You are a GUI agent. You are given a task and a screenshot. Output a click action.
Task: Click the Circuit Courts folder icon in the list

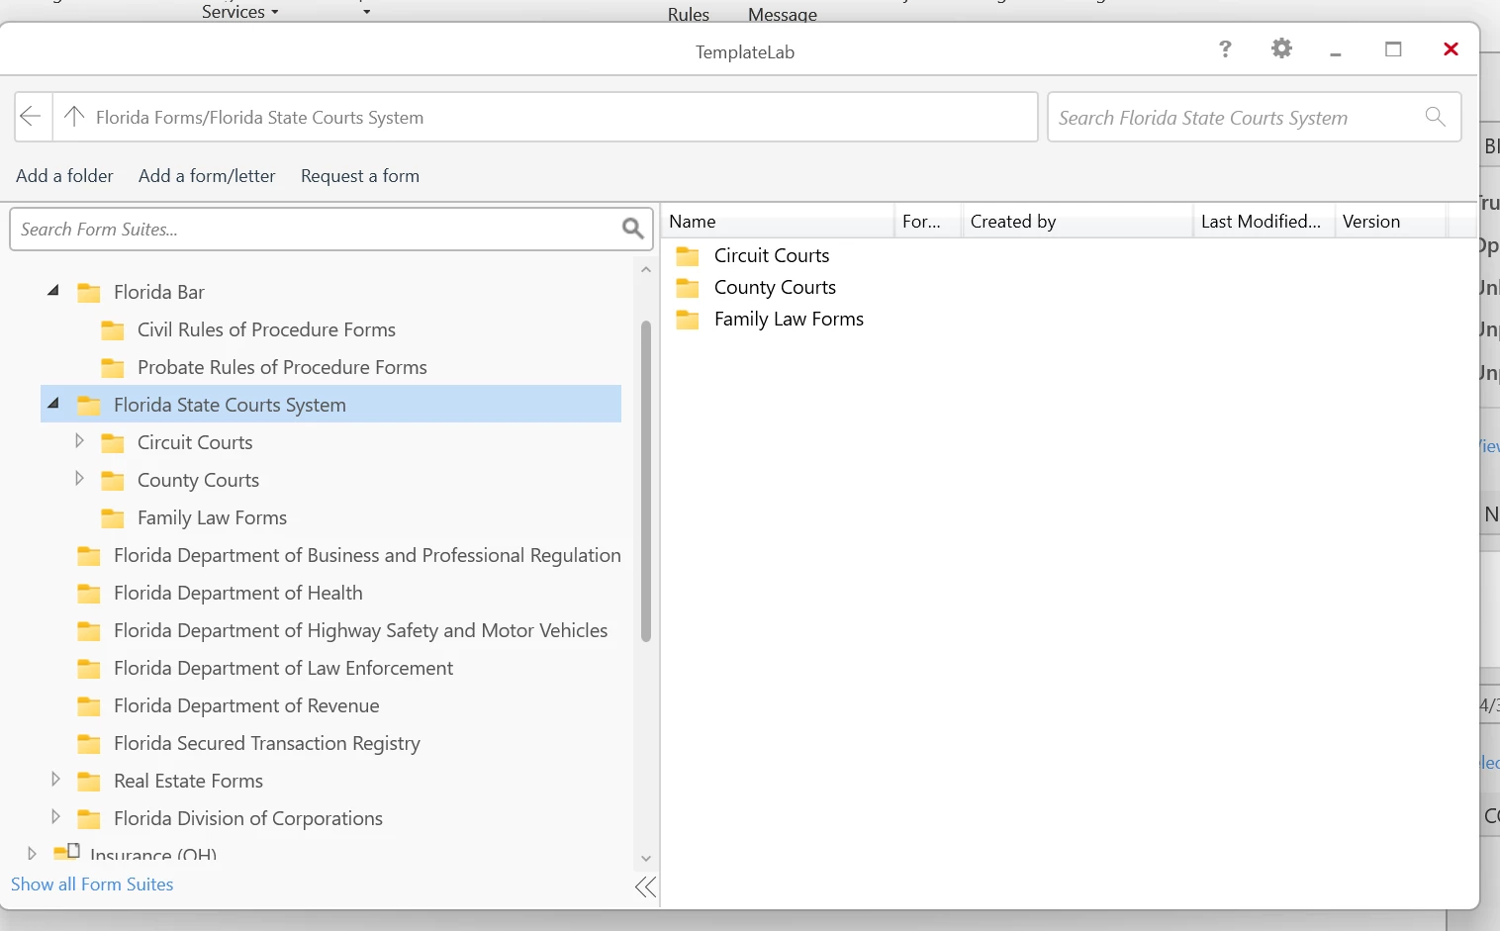coord(688,256)
